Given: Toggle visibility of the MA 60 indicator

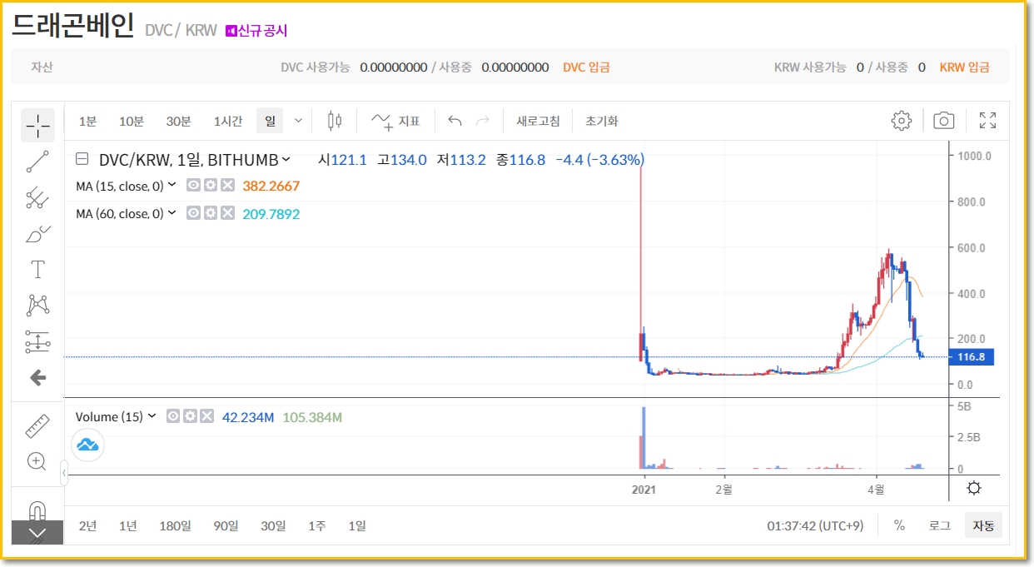Looking at the screenshot, I should pyautogui.click(x=194, y=214).
